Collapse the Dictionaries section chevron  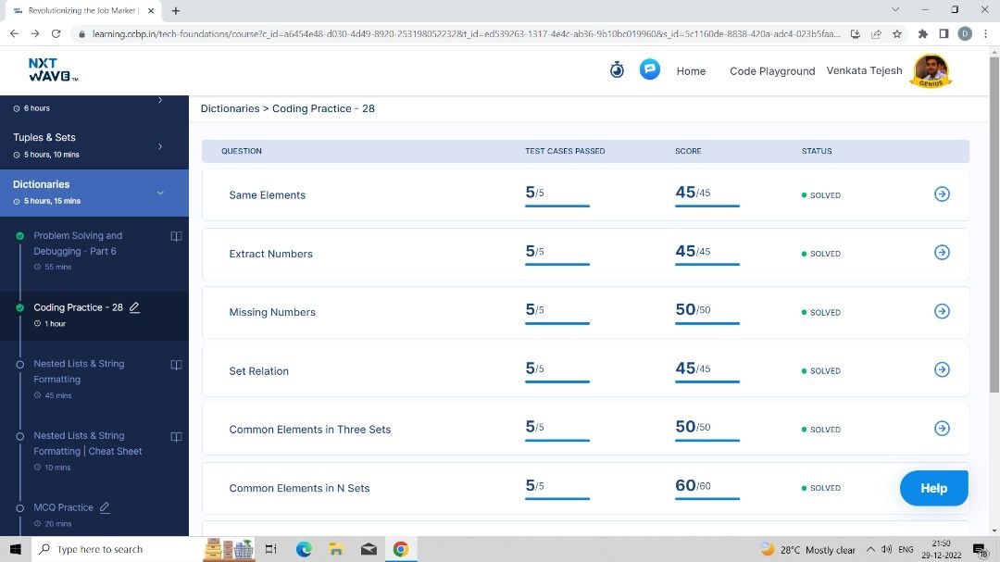[161, 193]
